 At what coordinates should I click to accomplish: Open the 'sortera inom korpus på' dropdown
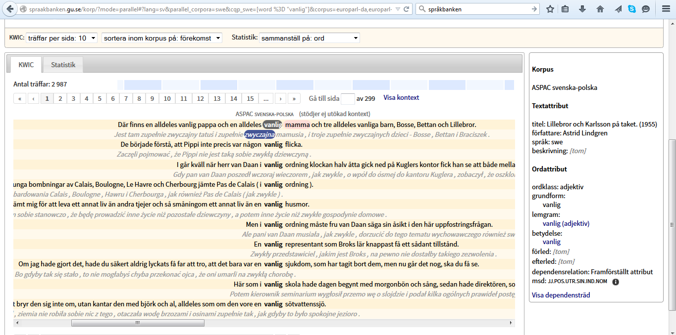(162, 38)
